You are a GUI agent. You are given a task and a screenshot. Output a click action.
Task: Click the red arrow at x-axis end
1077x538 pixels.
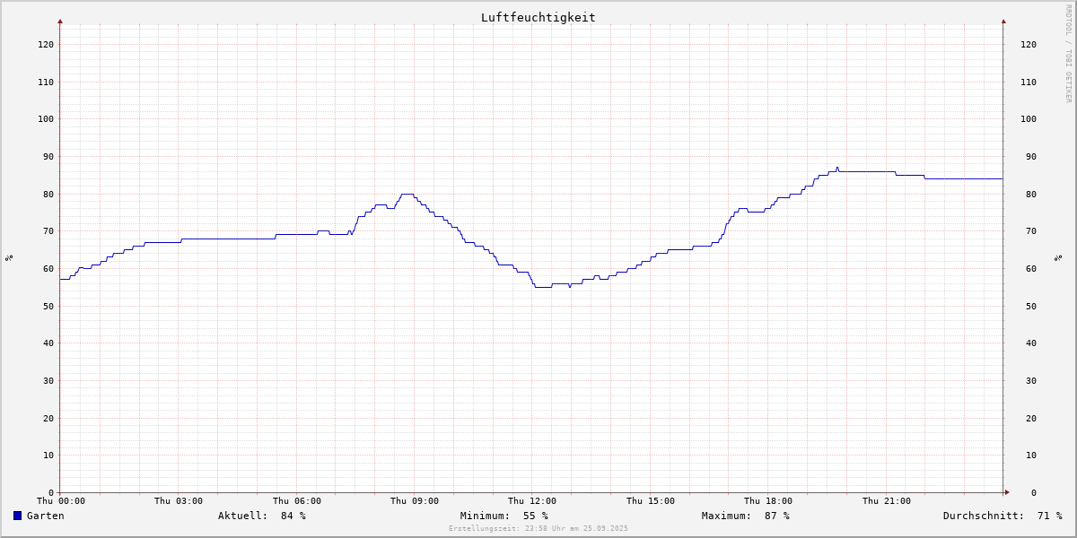tap(1006, 492)
